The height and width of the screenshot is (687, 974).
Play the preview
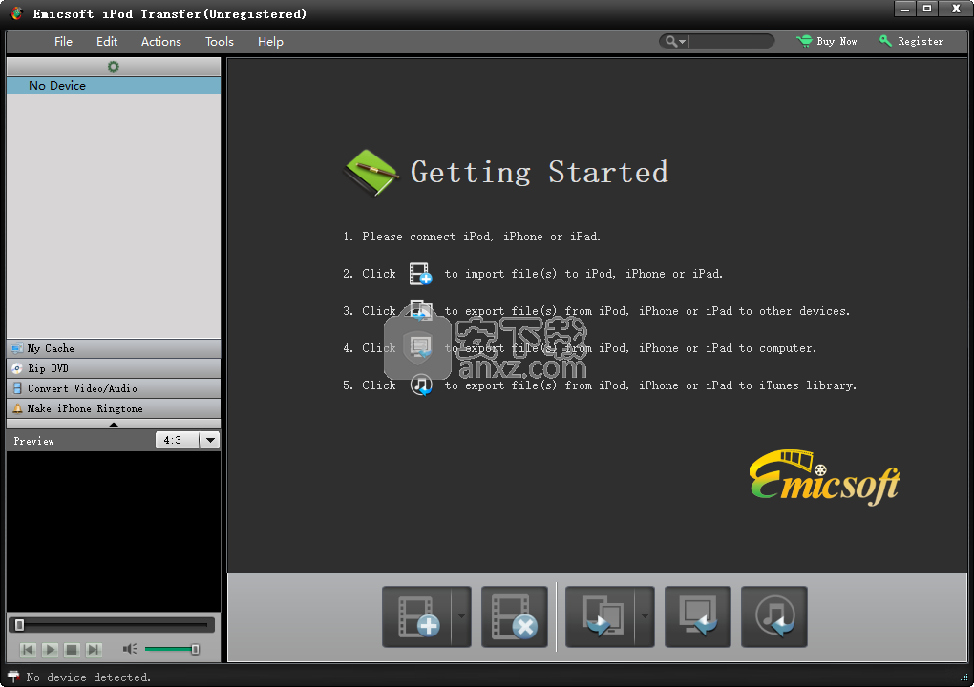tap(51, 650)
